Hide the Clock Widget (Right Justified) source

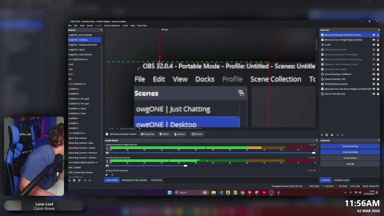374,40
